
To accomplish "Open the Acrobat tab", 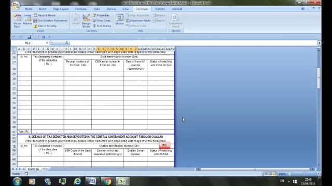I will [177, 9].
